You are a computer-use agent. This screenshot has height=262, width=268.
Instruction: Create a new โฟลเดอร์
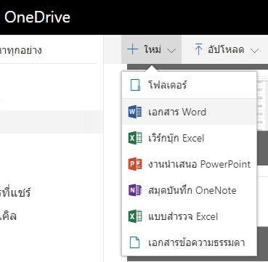(x=189, y=85)
